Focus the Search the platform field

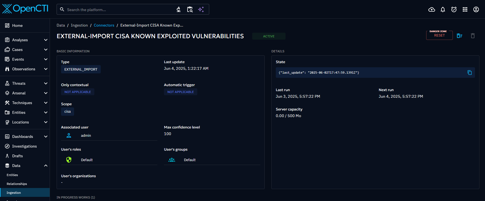[x=119, y=10]
